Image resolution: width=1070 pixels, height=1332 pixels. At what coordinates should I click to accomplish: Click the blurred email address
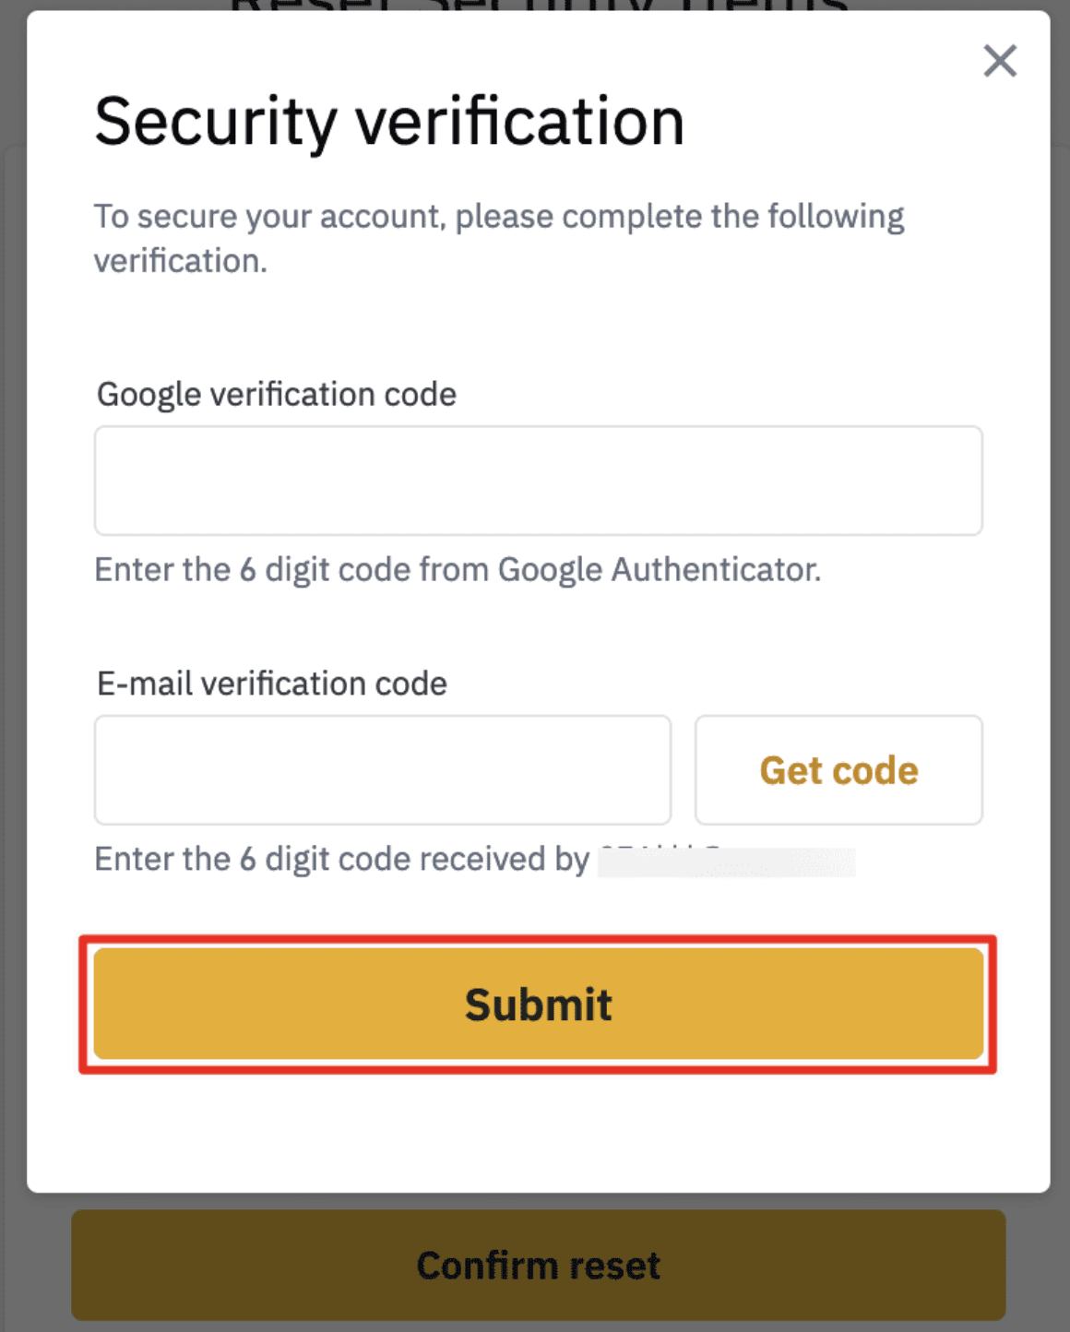click(x=727, y=861)
